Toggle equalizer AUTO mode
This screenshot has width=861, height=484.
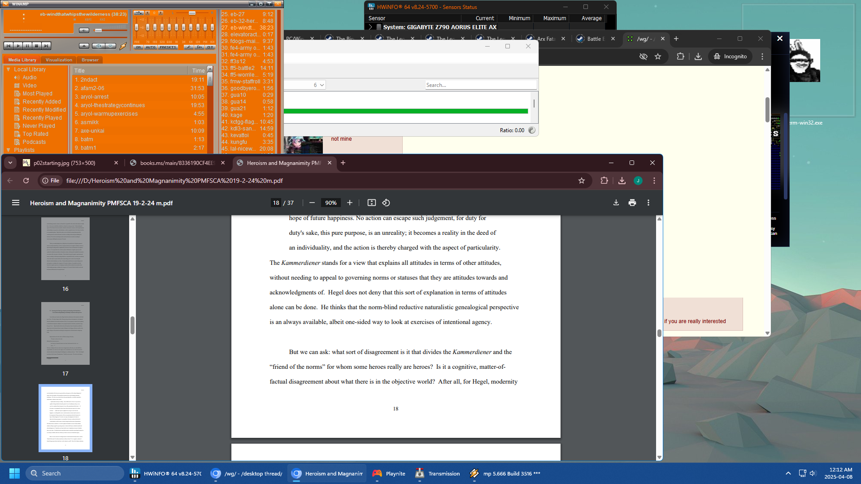point(150,47)
